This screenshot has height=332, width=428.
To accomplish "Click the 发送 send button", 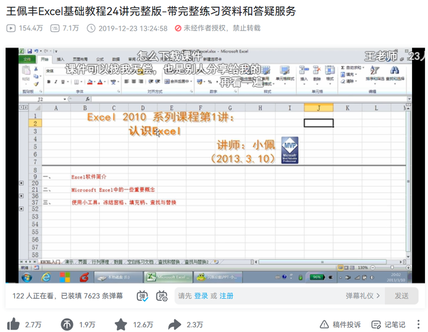I will click(x=401, y=296).
